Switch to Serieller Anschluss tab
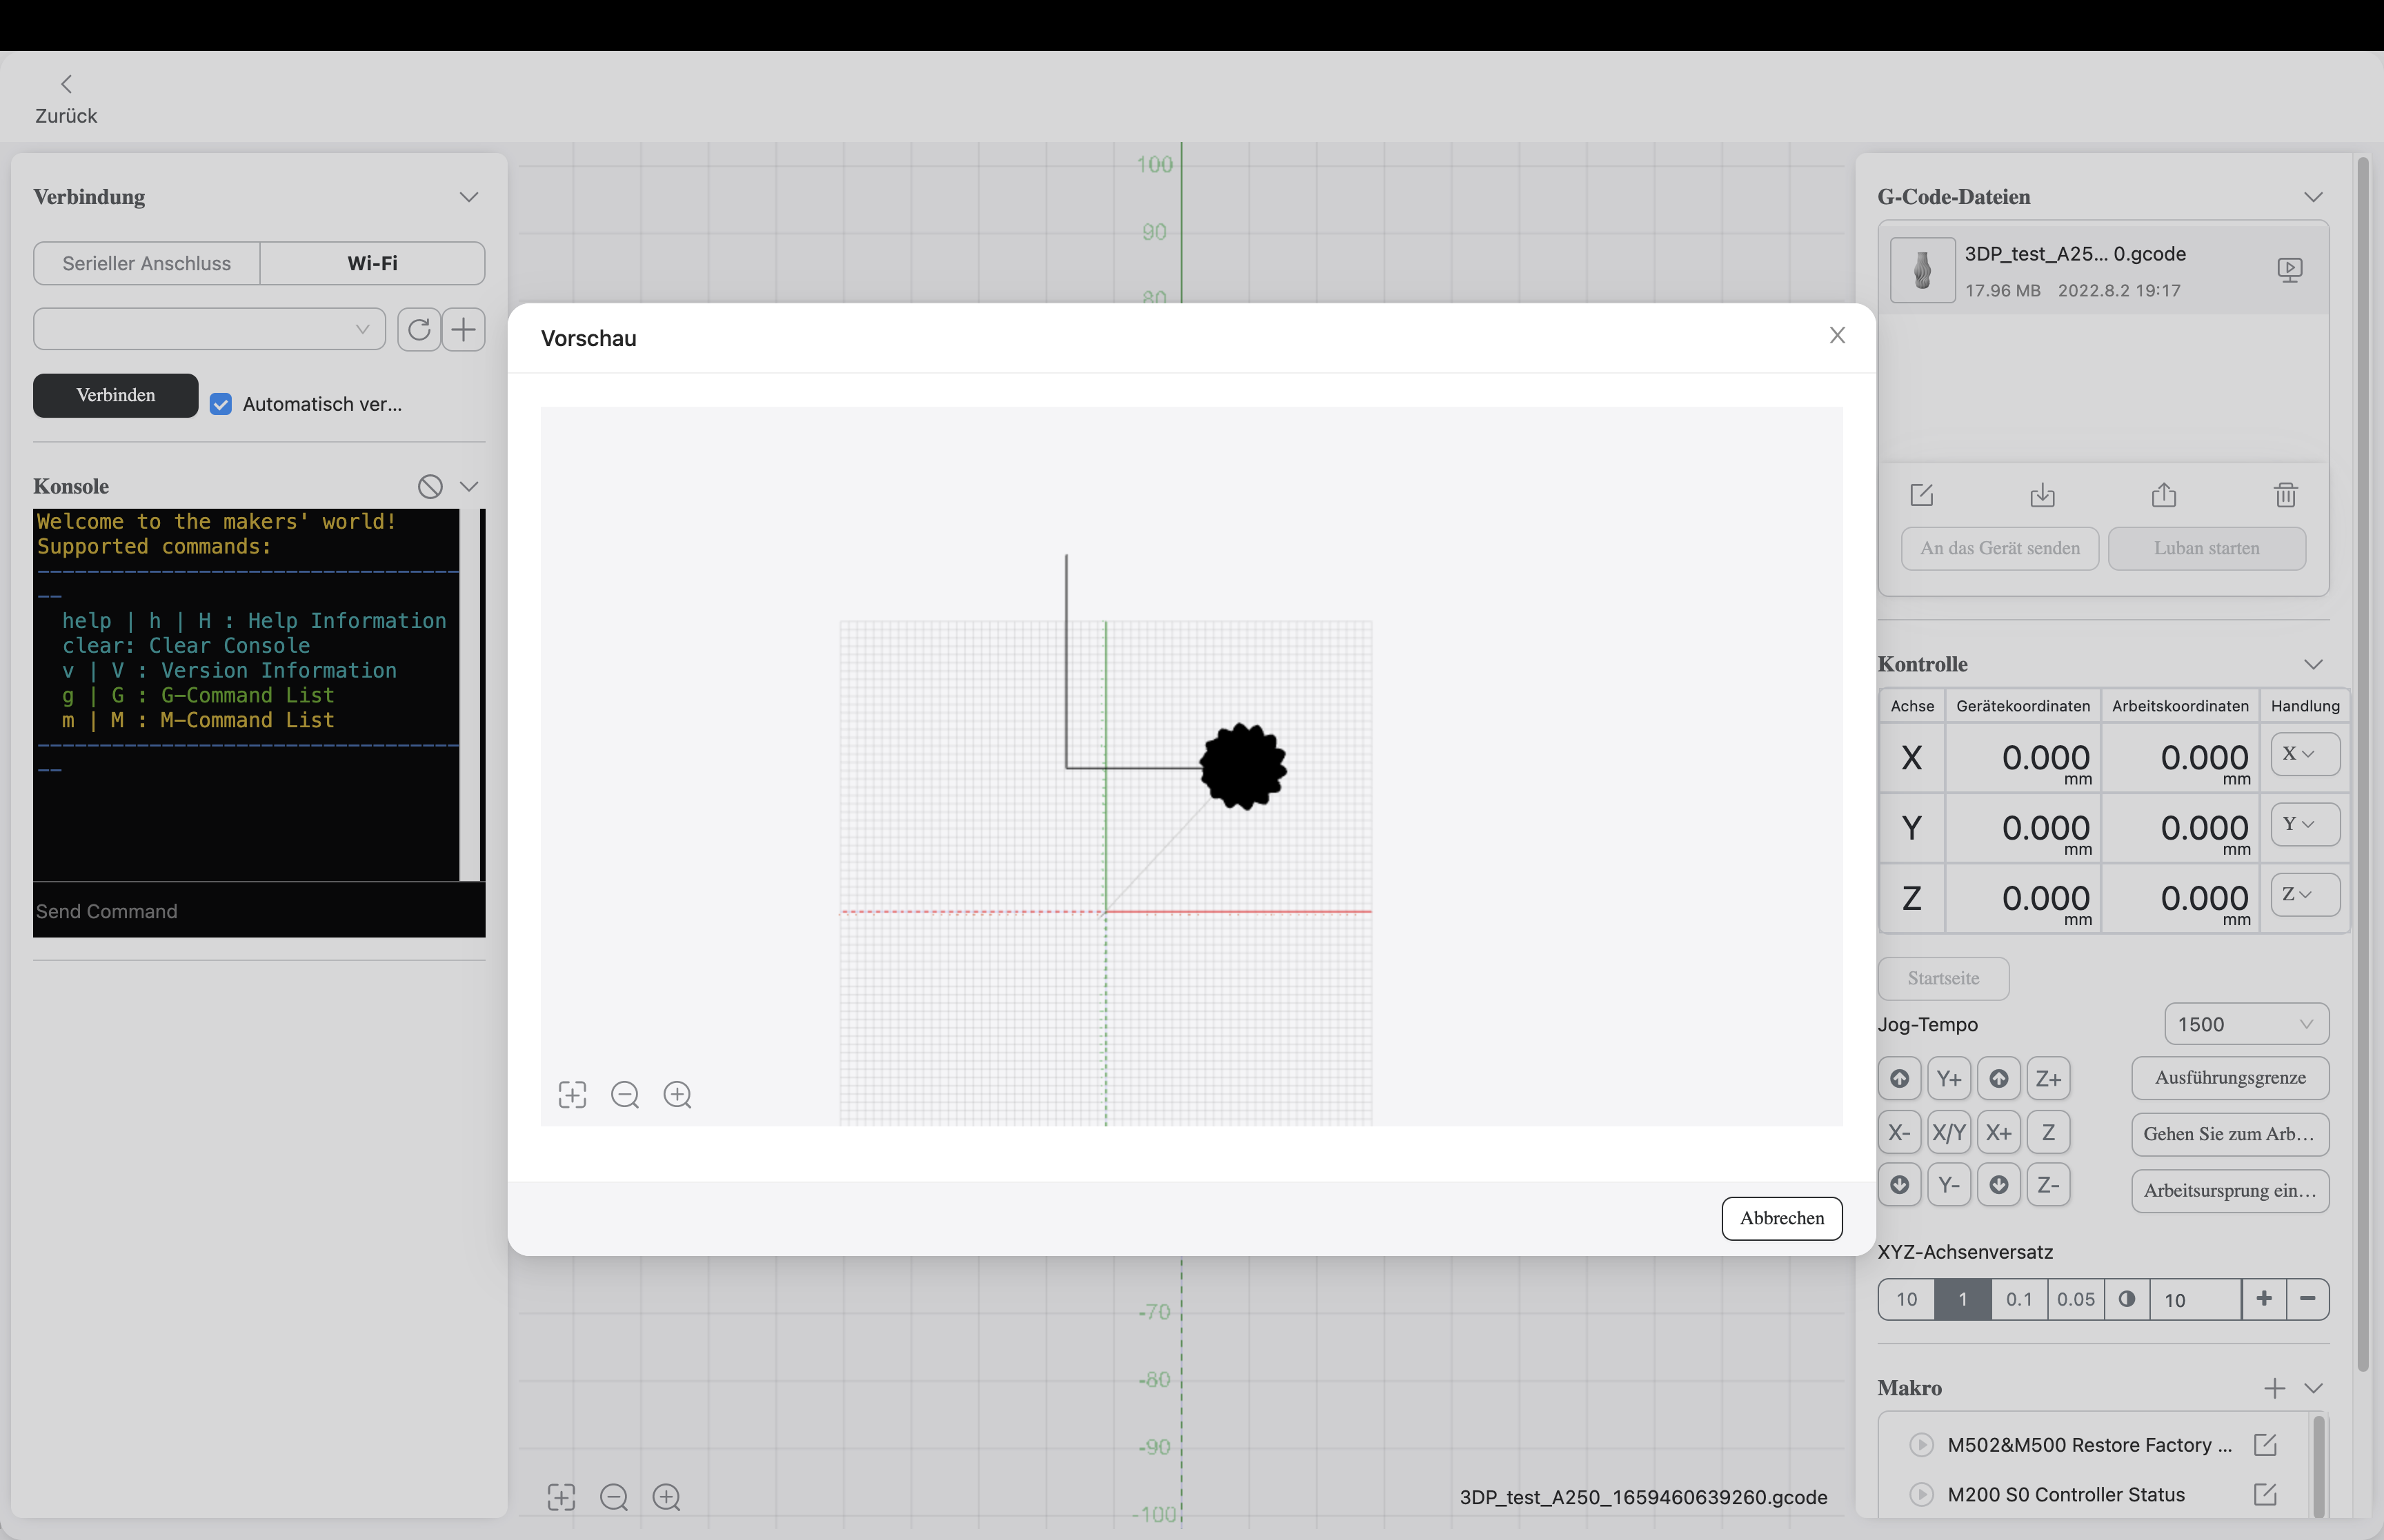This screenshot has height=1540, width=2384. [x=147, y=263]
